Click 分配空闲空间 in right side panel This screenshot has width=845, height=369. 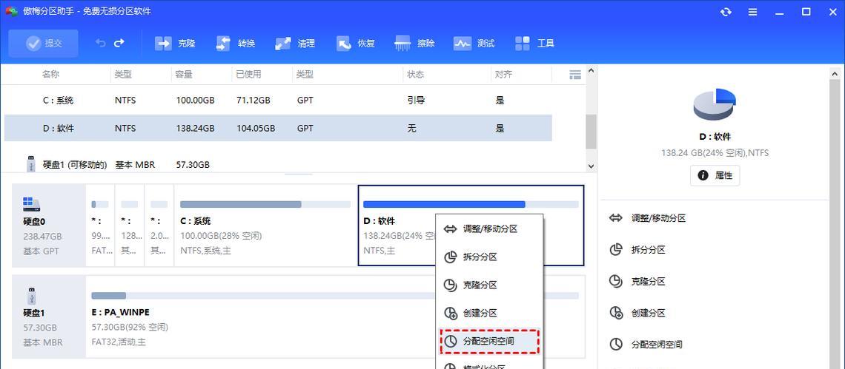646,345
